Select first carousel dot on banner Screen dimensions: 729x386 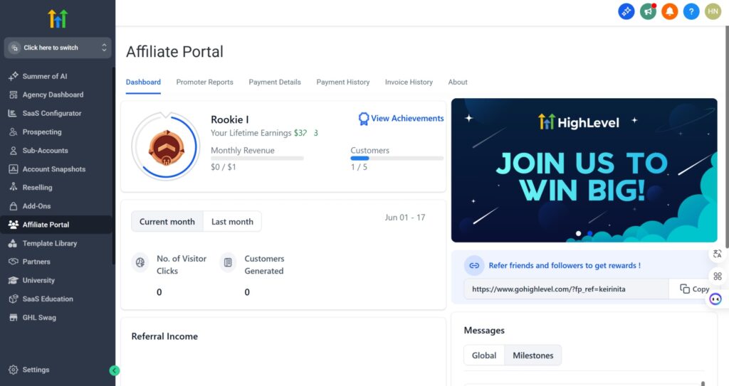pyautogui.click(x=578, y=234)
